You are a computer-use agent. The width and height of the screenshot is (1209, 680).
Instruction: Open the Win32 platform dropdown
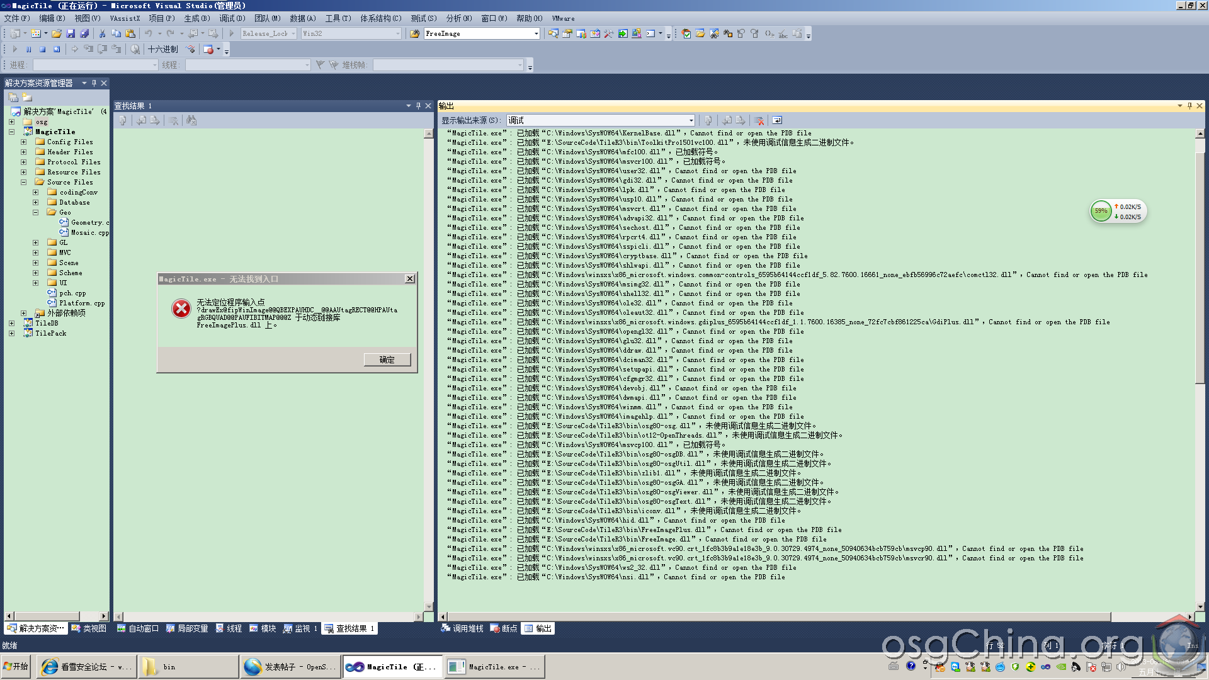[398, 33]
